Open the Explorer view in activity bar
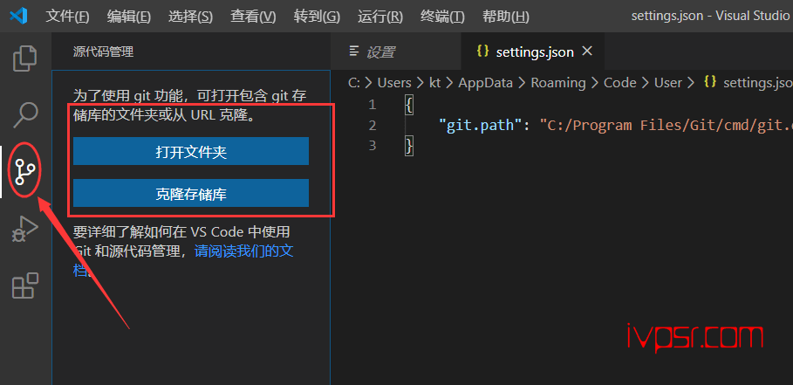The image size is (793, 385). click(24, 58)
